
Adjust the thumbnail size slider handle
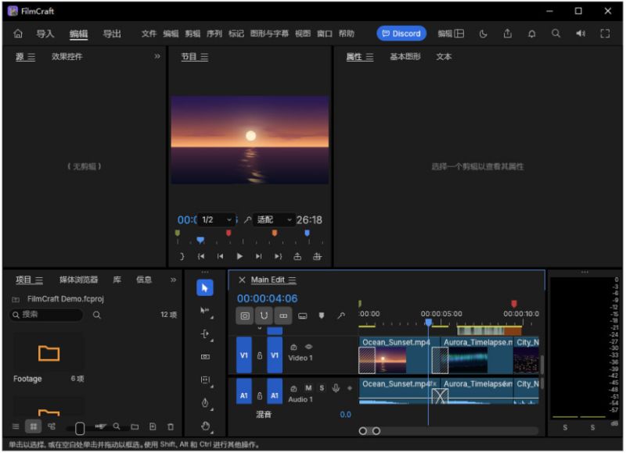[x=80, y=428]
